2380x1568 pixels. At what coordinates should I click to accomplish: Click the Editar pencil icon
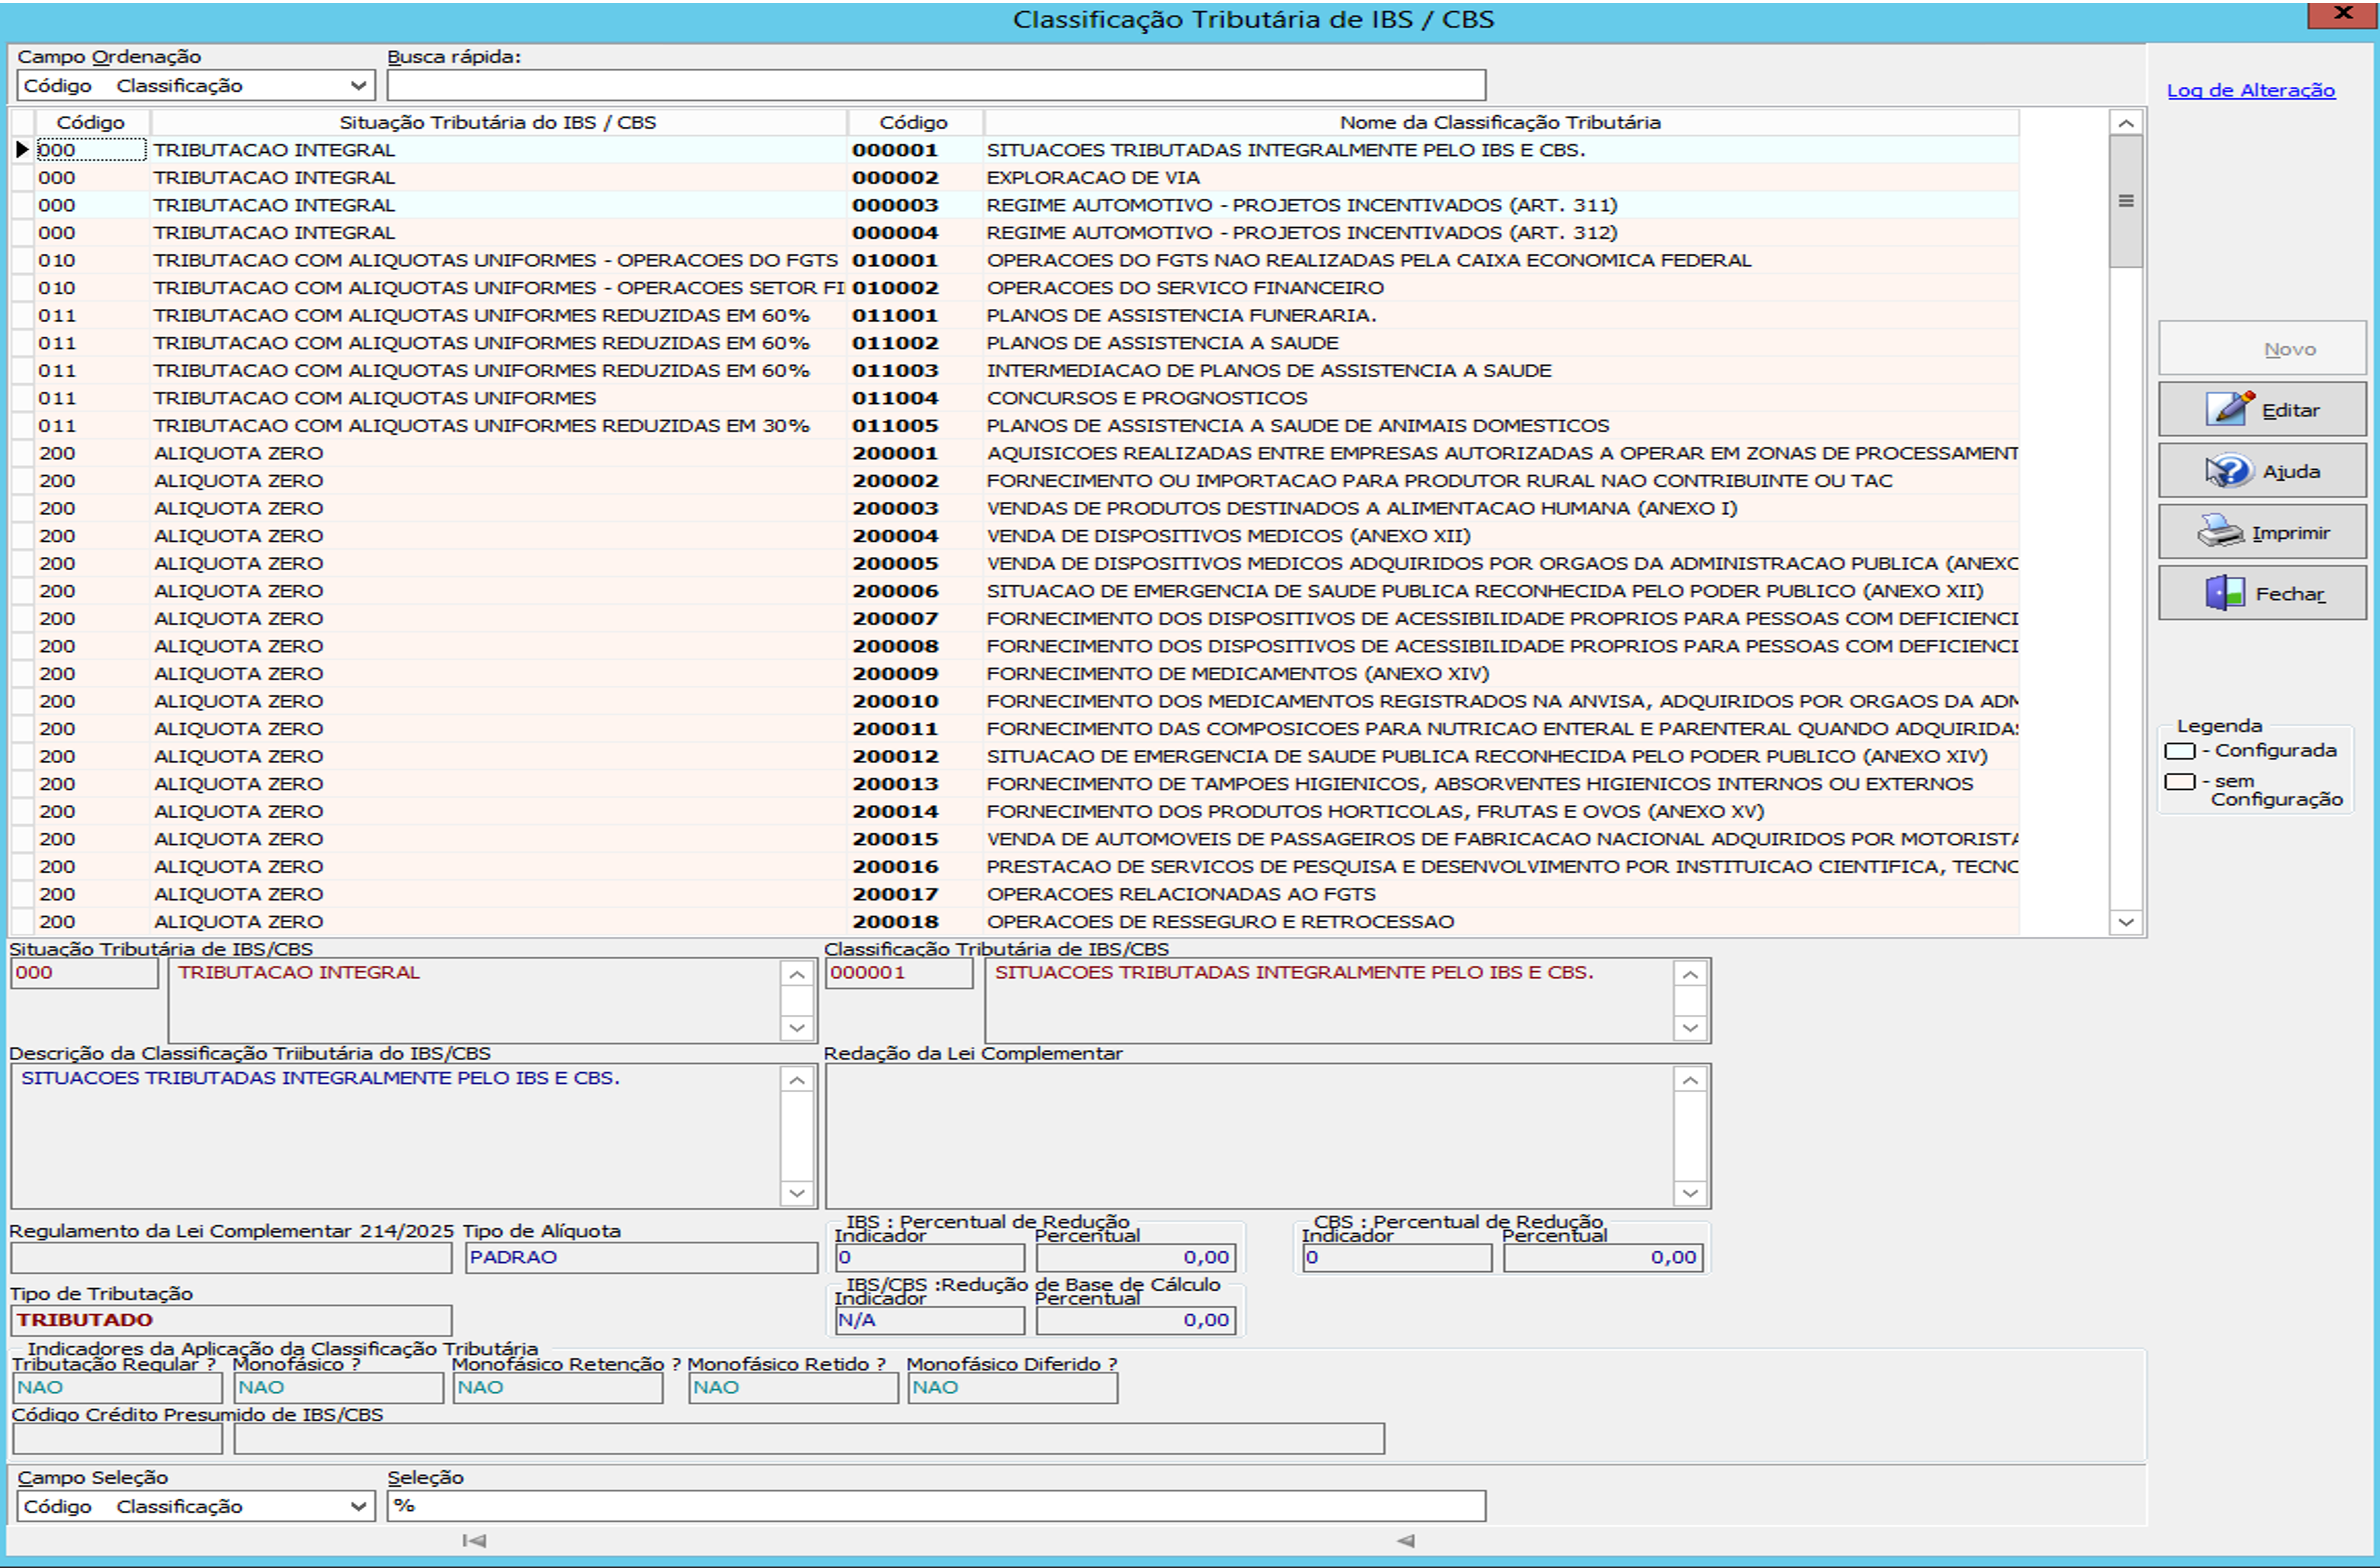[x=2229, y=409]
